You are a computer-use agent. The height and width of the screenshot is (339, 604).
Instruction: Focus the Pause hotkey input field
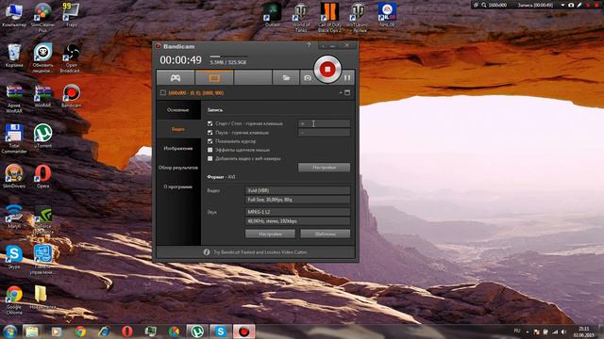coord(324,132)
